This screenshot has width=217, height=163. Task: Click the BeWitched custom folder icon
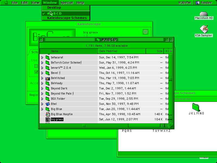(x=48, y=78)
